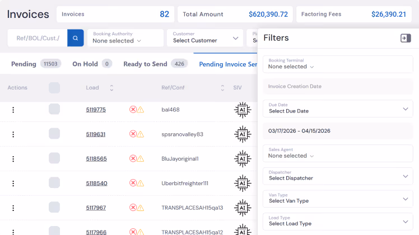
Task: Click reference text TRANSPLACESAH15qa13
Action: click(x=192, y=208)
